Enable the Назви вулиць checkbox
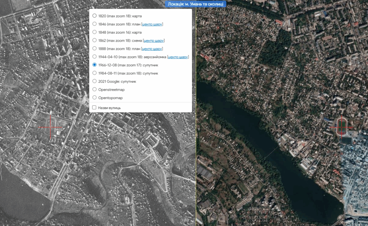The width and height of the screenshot is (368, 226). (x=94, y=108)
